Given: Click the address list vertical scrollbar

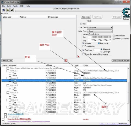Looking at the screenshot, I should [x=128, y=94].
